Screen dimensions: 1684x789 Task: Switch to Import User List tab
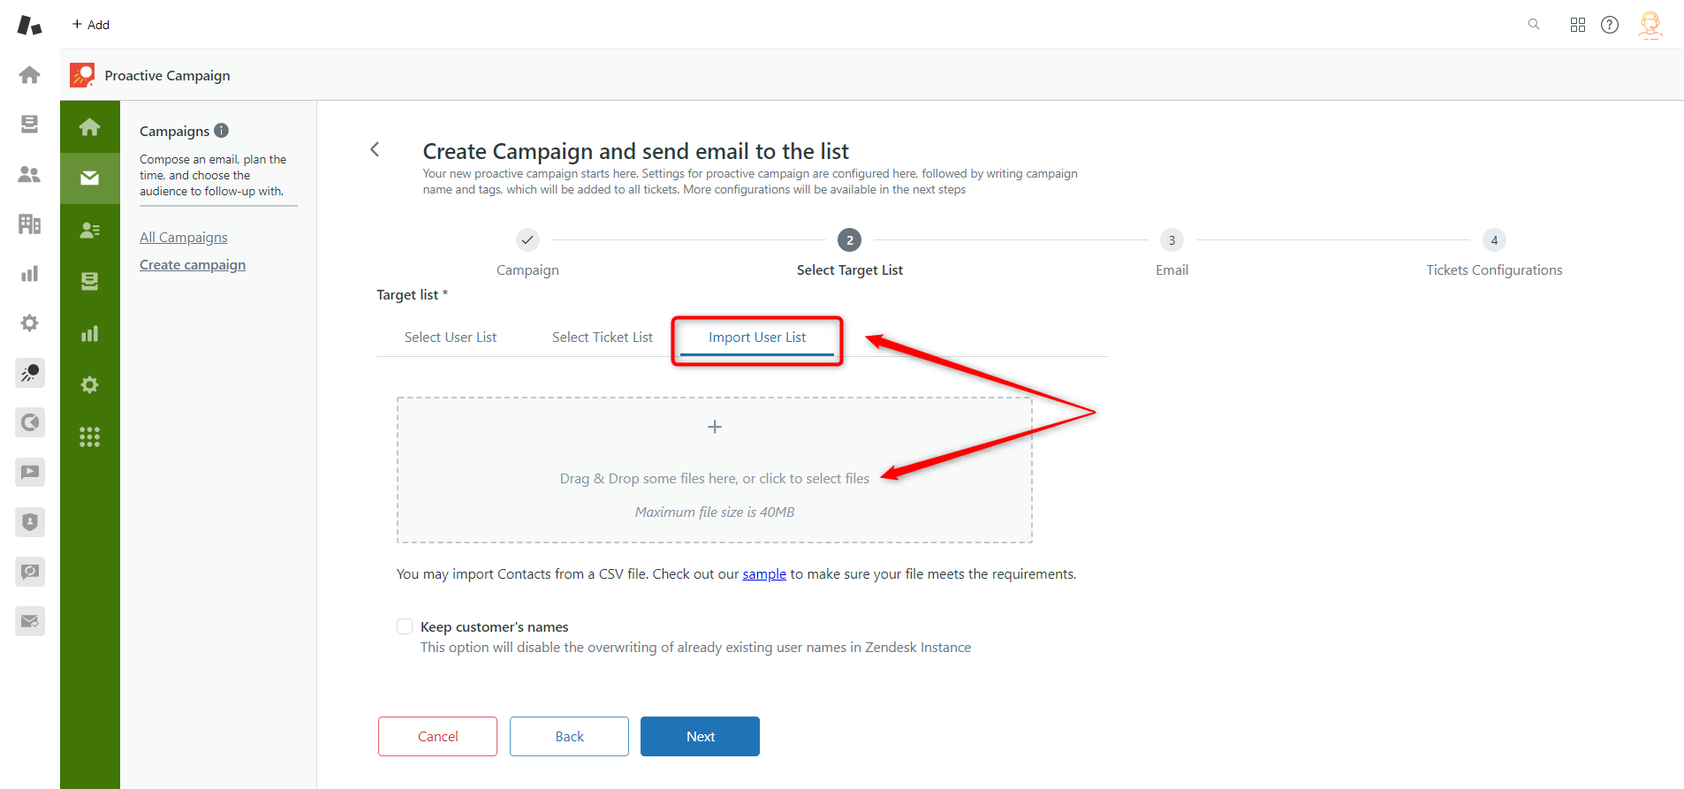pyautogui.click(x=757, y=338)
